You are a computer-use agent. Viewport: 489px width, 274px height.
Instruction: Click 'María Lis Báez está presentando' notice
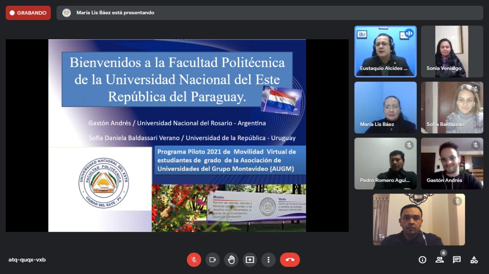point(115,13)
